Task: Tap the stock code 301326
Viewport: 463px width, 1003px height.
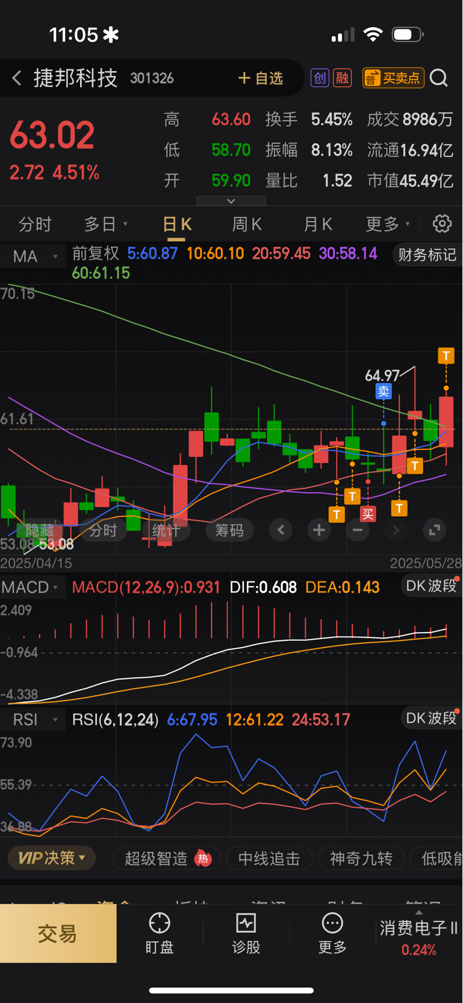Action: 152,78
